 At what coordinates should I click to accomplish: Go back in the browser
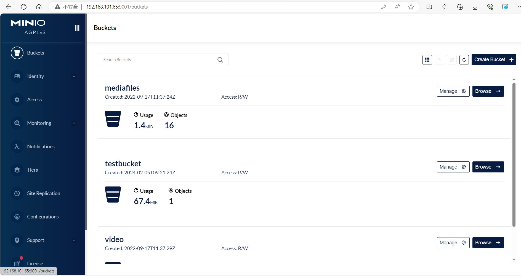point(9,7)
